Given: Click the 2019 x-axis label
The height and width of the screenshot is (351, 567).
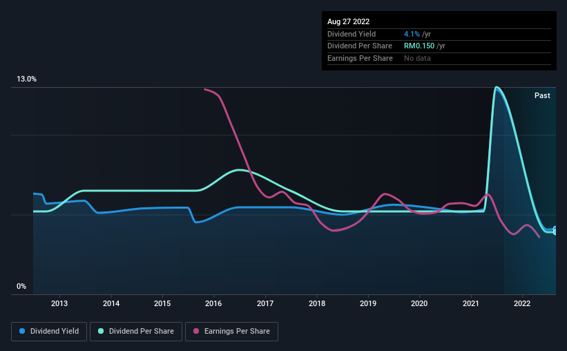Looking at the screenshot, I should click(x=368, y=303).
